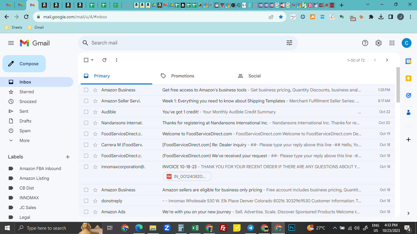Go to the next page of emails

coord(387,60)
